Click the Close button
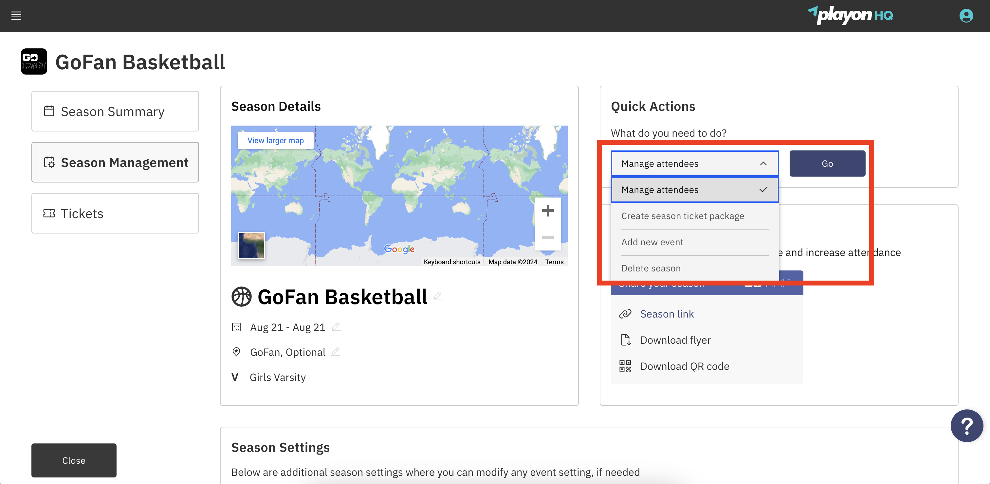Image resolution: width=990 pixels, height=484 pixels. [x=74, y=460]
